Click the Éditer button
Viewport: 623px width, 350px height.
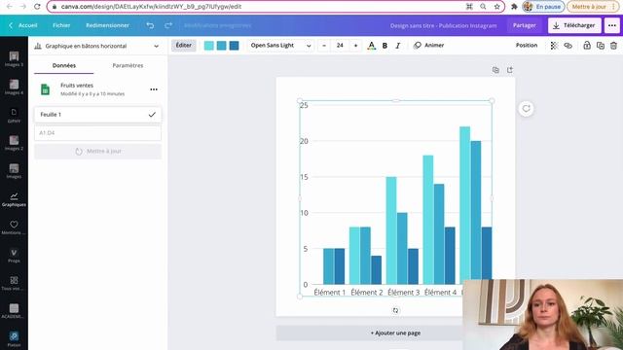tap(184, 46)
